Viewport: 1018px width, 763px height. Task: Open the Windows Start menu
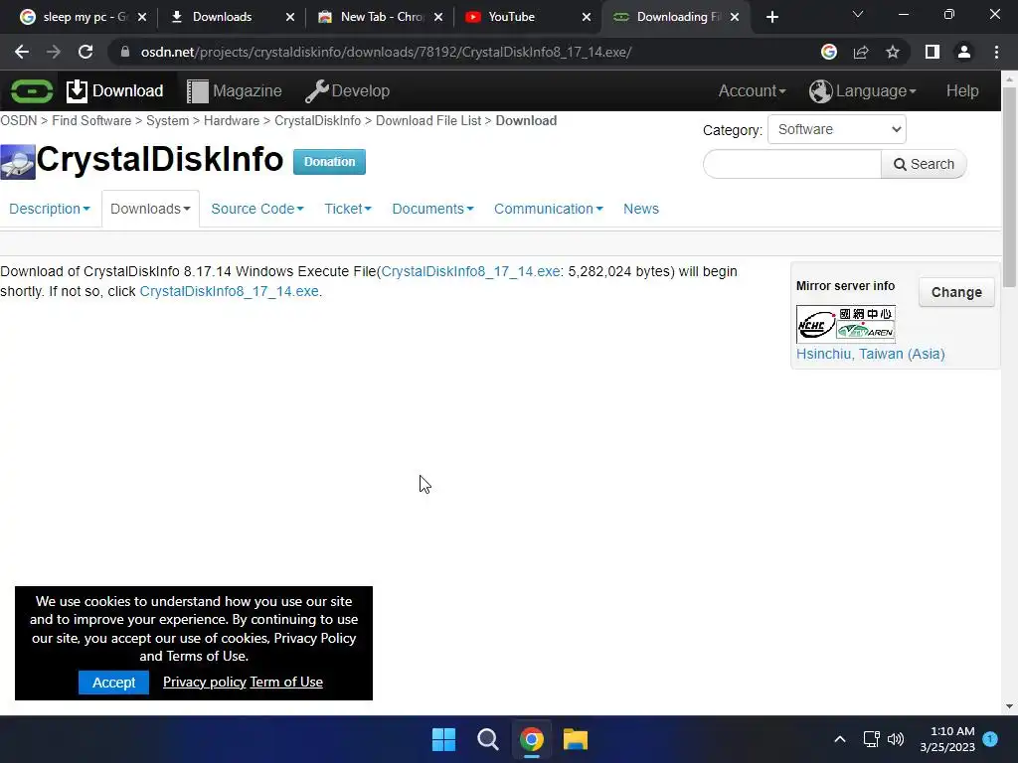point(444,739)
